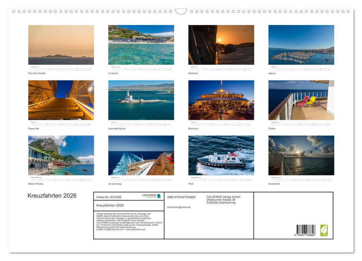Click the spiral binding at the calendar top
362x261 pixels.
(x=181, y=12)
